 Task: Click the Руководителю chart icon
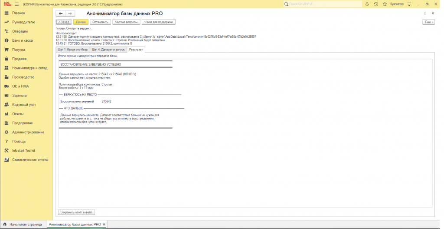7,22
